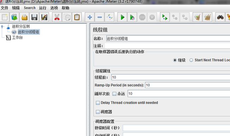
Task: Clear results with the single broom icon
Action: (197, 17)
